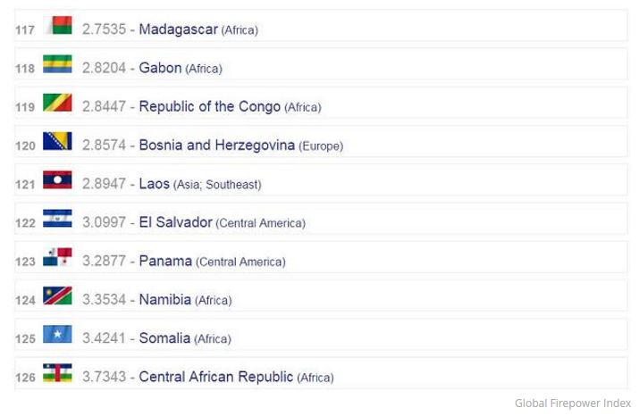The image size is (639, 416).
Task: Click the Laos flag icon
Action: click(57, 180)
